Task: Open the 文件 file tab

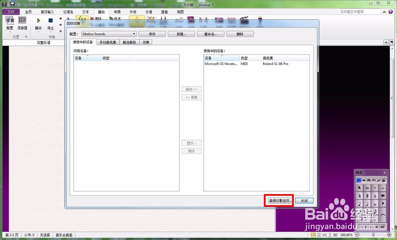Action: 11,12
